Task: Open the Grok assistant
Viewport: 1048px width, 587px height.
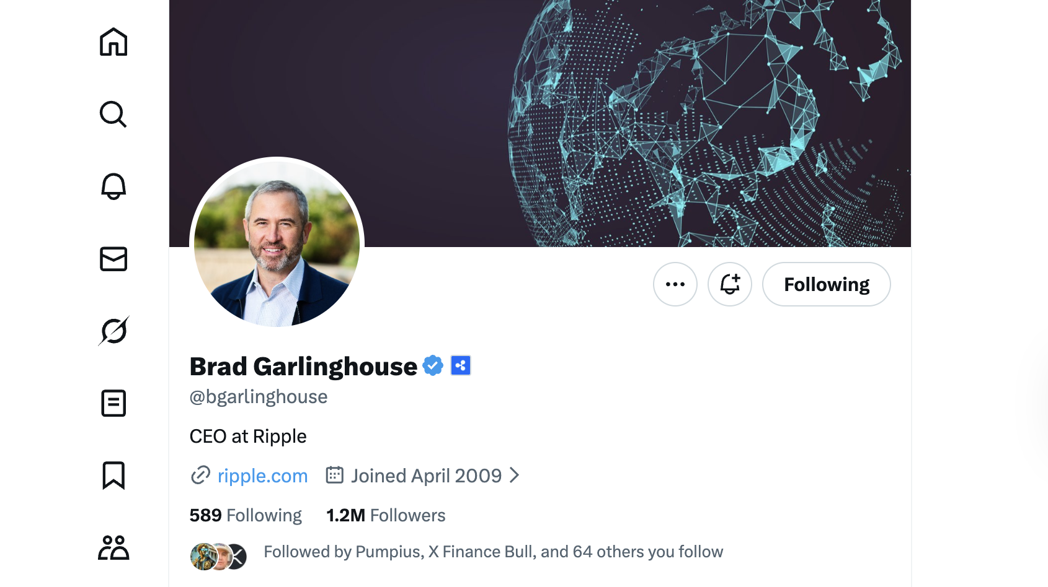Action: [113, 331]
